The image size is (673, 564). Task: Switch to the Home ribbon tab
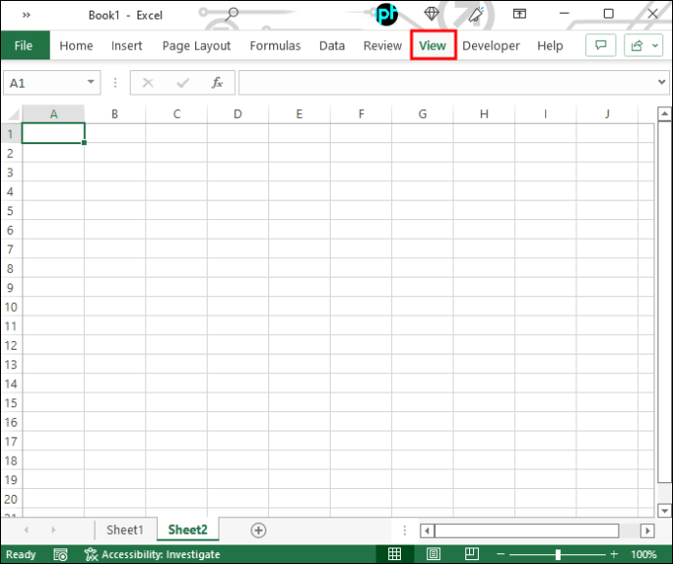[x=76, y=46]
